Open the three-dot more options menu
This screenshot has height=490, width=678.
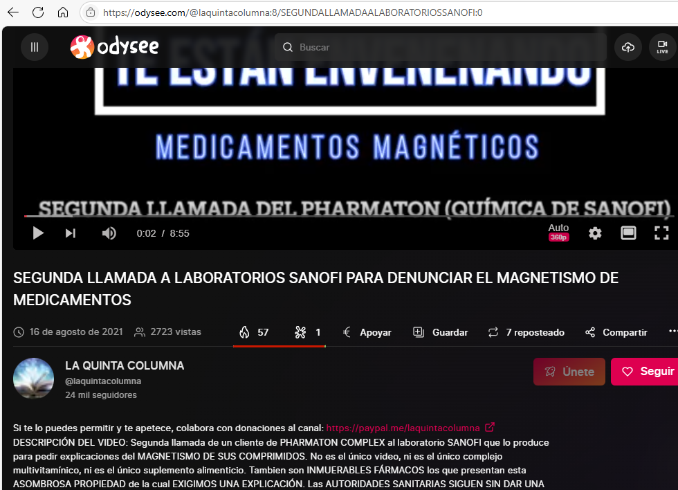click(672, 332)
